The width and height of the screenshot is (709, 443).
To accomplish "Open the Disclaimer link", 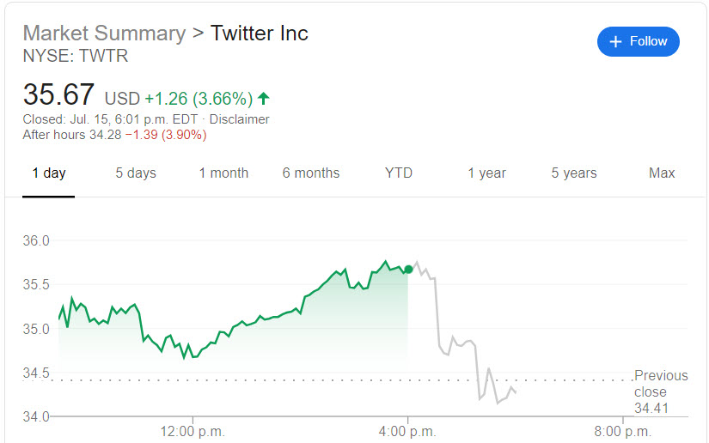I will tap(239, 119).
